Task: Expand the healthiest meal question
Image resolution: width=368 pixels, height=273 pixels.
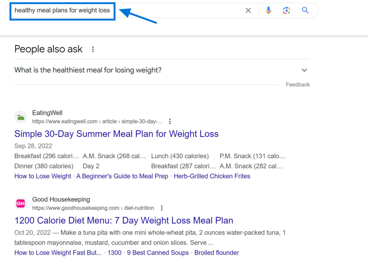Action: coord(88,70)
